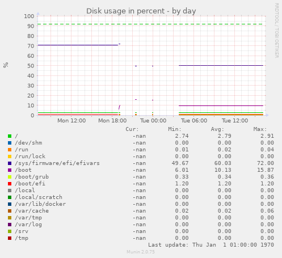Click the '/dev/shm' legend label

28,143
